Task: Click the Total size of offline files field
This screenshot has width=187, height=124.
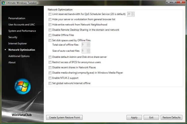Action: [x=84, y=45]
